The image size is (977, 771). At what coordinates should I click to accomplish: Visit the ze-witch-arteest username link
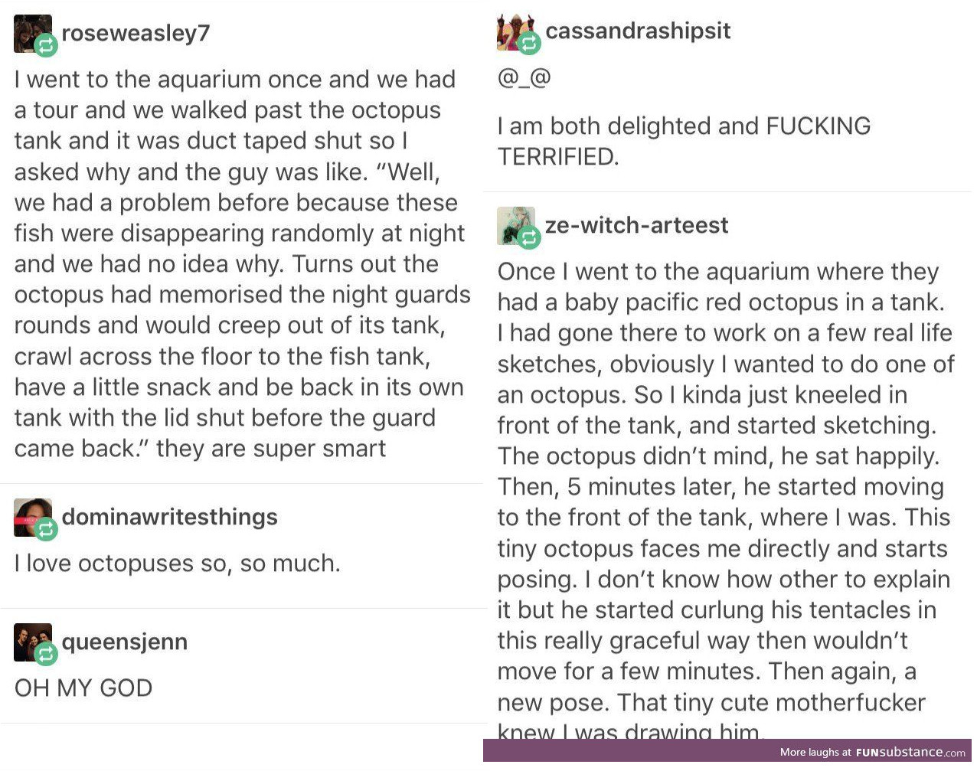[x=636, y=225]
